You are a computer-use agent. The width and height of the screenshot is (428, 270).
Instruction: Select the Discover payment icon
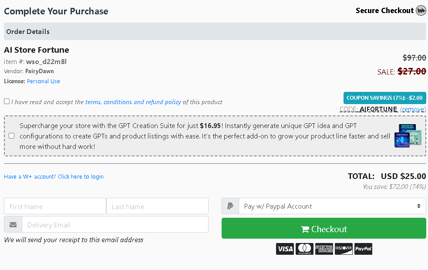(x=344, y=249)
